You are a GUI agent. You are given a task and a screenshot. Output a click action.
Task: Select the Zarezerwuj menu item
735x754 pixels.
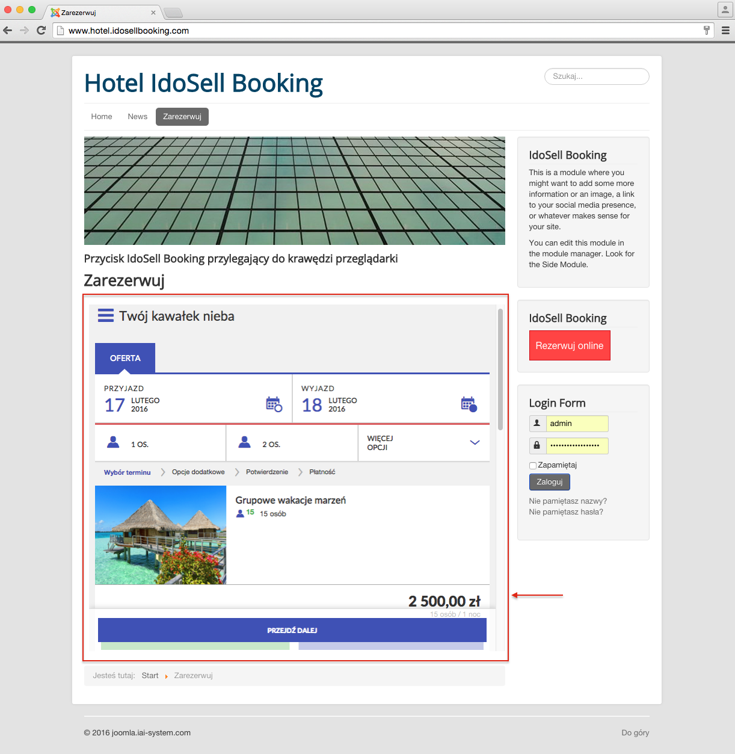pos(182,117)
